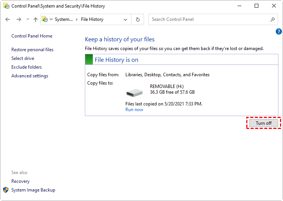Click Run now to start backup
Viewport: 283px width, 201px height.
pos(134,110)
